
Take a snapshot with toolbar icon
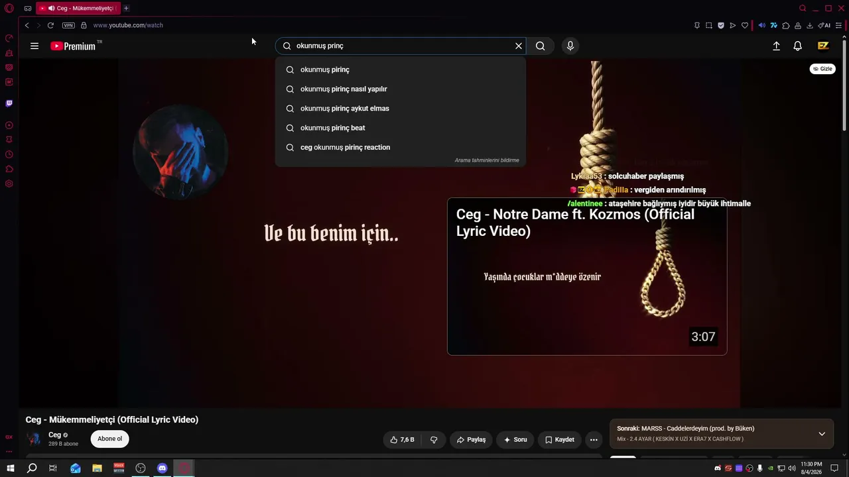click(709, 25)
